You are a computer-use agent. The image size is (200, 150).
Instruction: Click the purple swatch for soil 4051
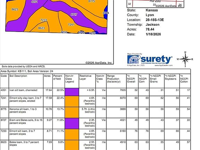[x=72, y=92]
